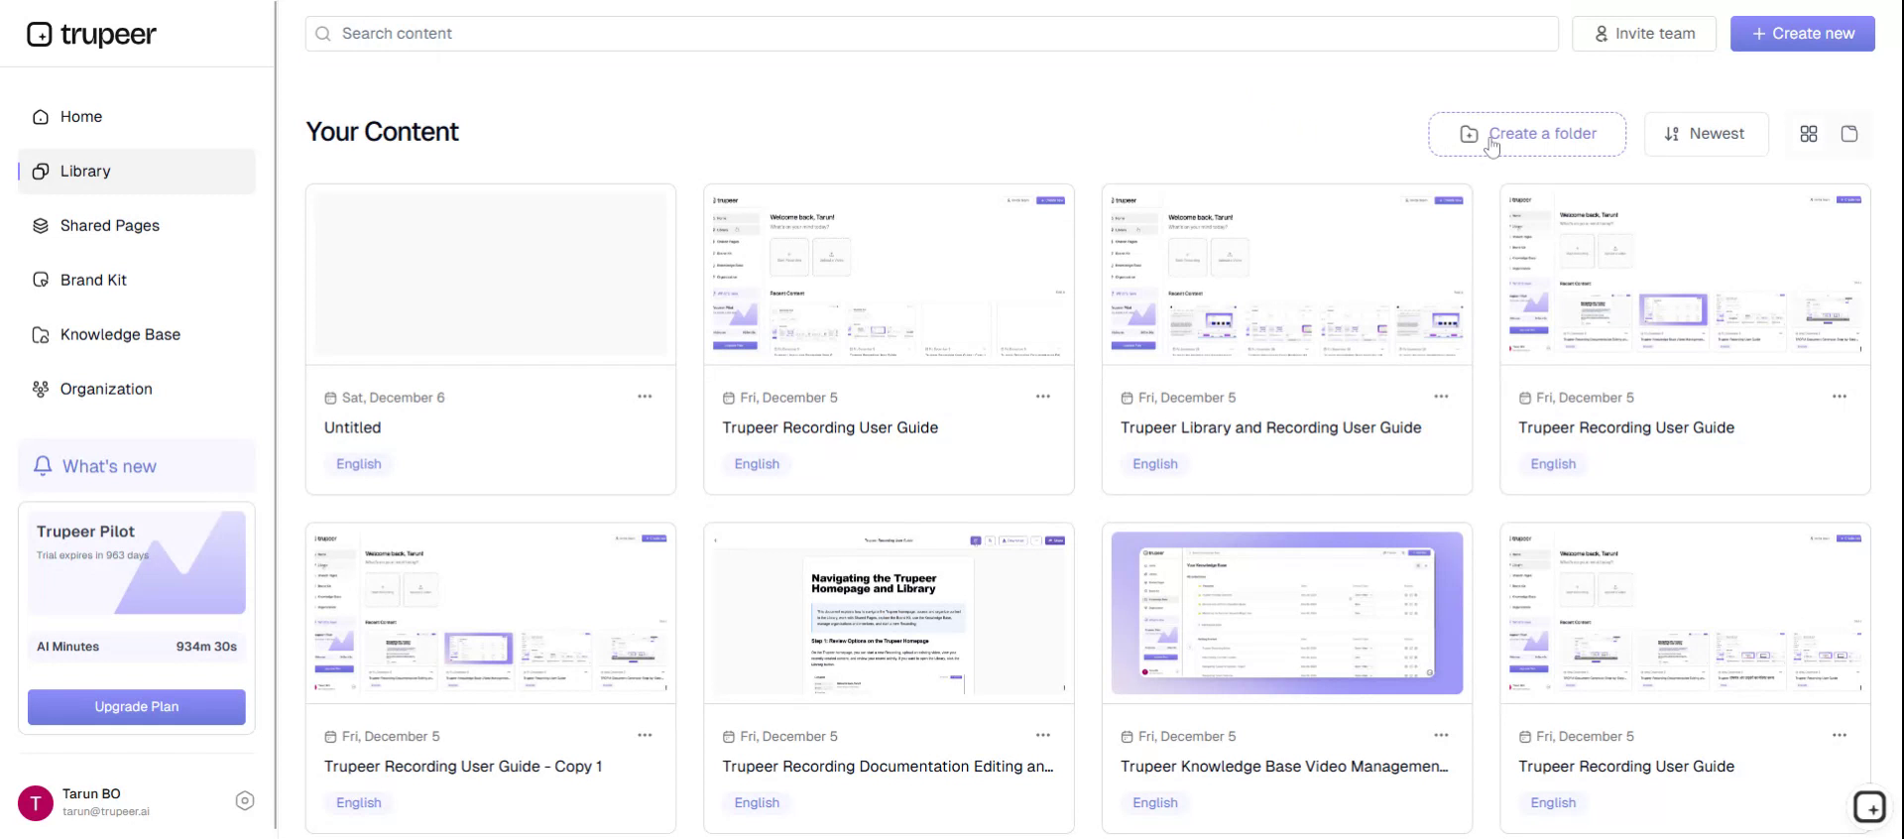This screenshot has width=1904, height=839.
Task: Click English tag on Knowledge Base Video card
Action: click(1155, 803)
